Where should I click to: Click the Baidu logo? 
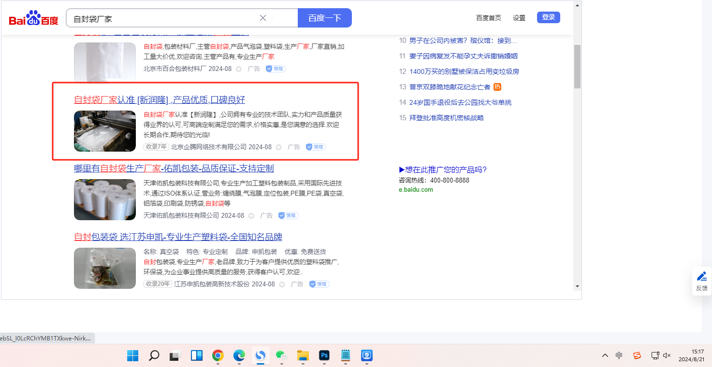[x=33, y=19]
